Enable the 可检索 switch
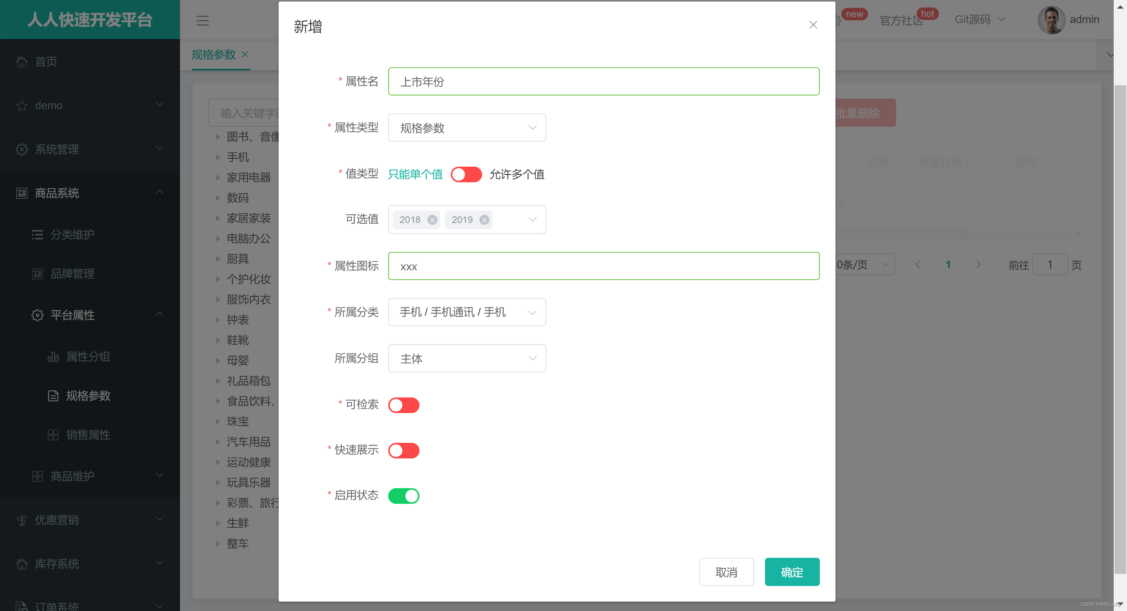Screen dimensions: 1127x611 [403, 405]
